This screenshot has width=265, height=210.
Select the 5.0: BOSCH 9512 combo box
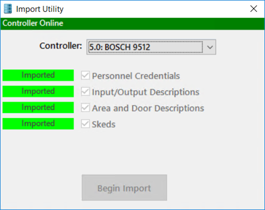click(151, 47)
